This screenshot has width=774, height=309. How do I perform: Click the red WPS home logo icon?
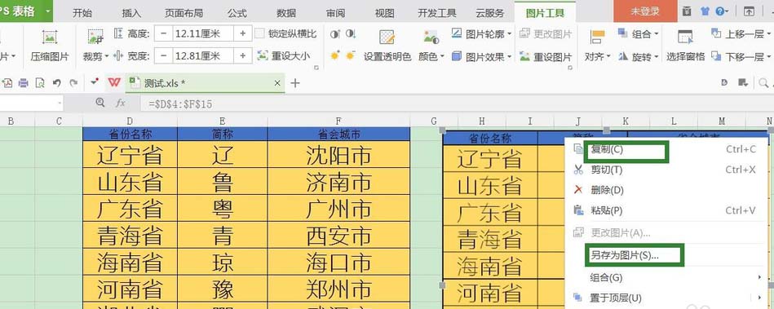click(114, 82)
